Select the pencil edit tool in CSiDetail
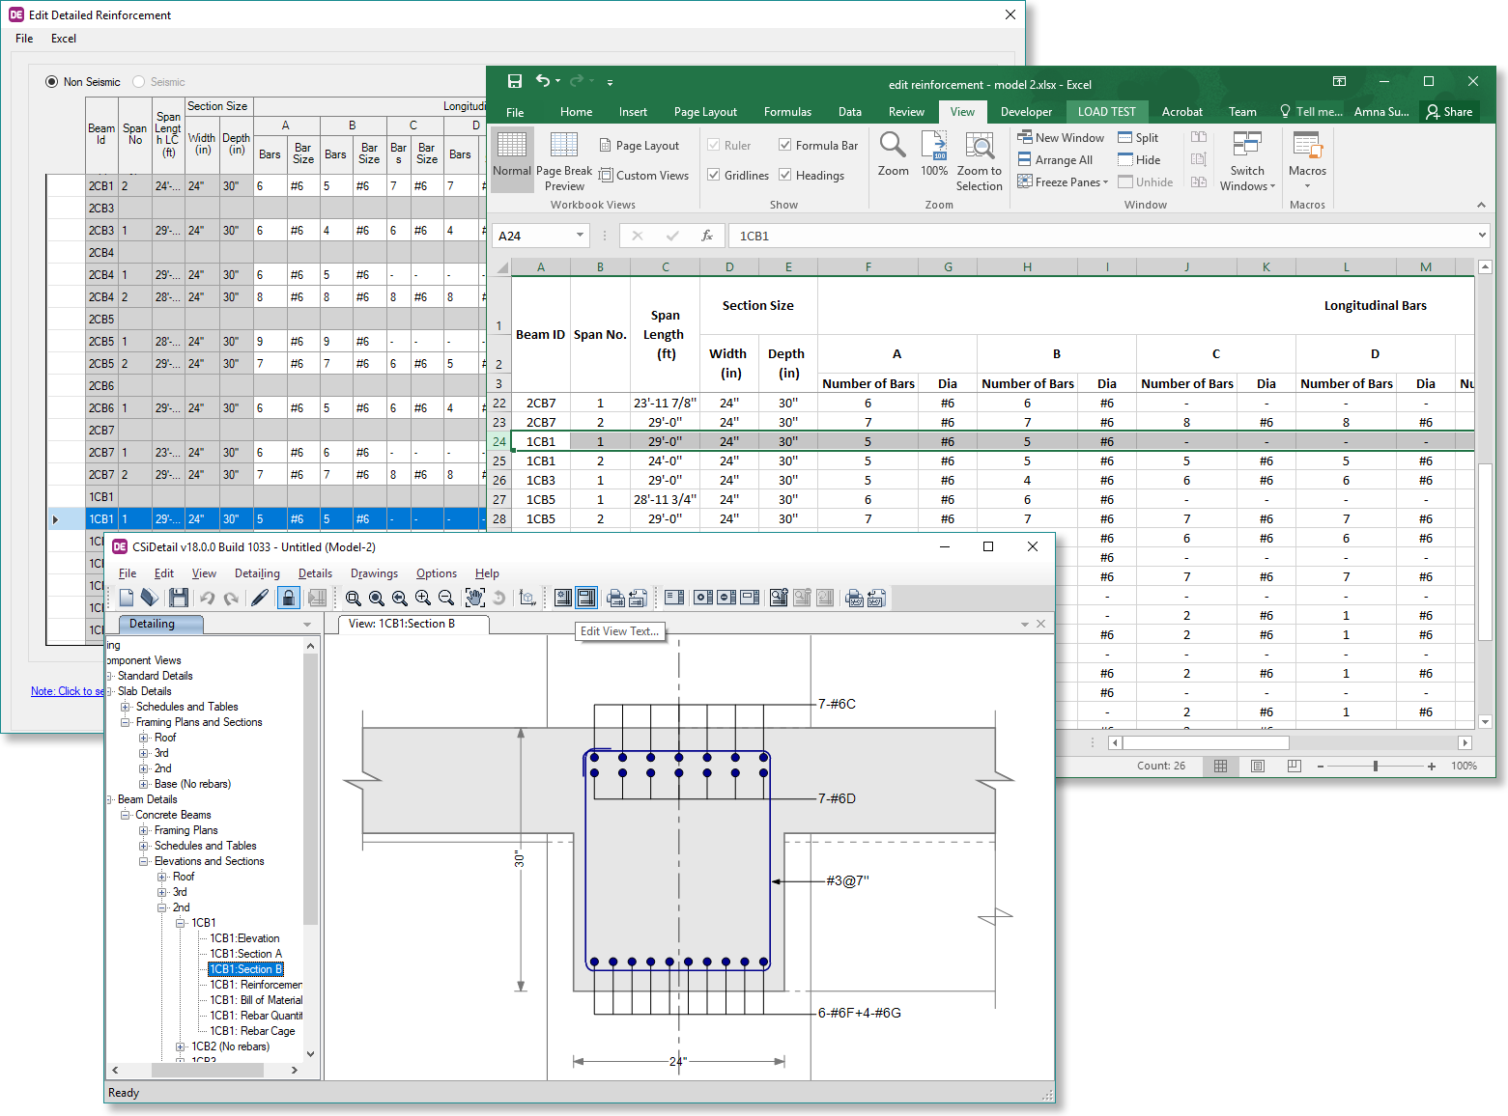The width and height of the screenshot is (1508, 1116). [x=260, y=598]
